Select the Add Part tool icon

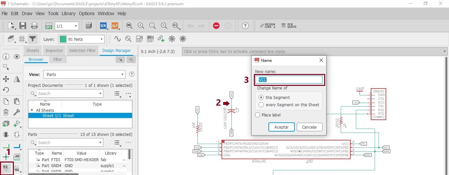tap(6, 124)
